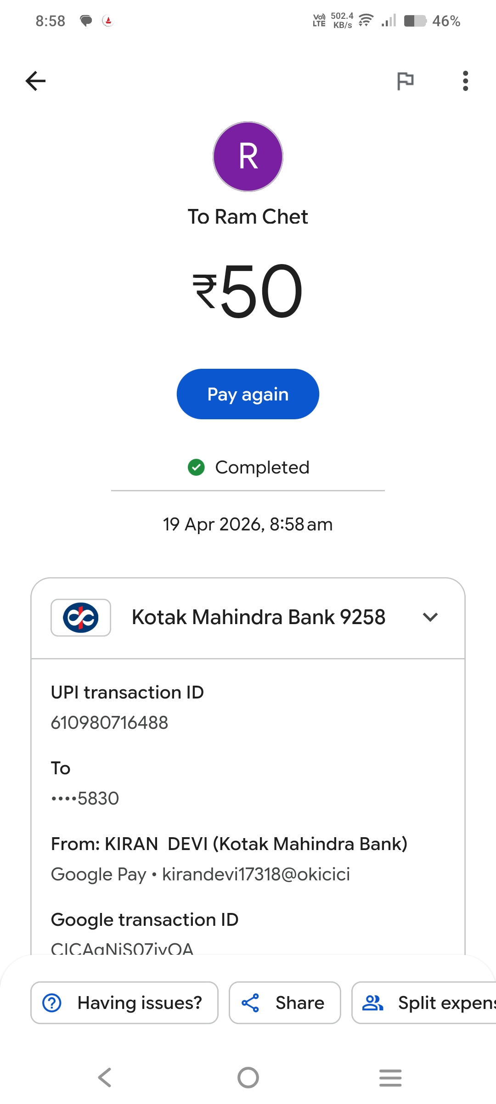496x1104 pixels.
Task: Tap the purple R profile avatar
Action: (x=248, y=157)
